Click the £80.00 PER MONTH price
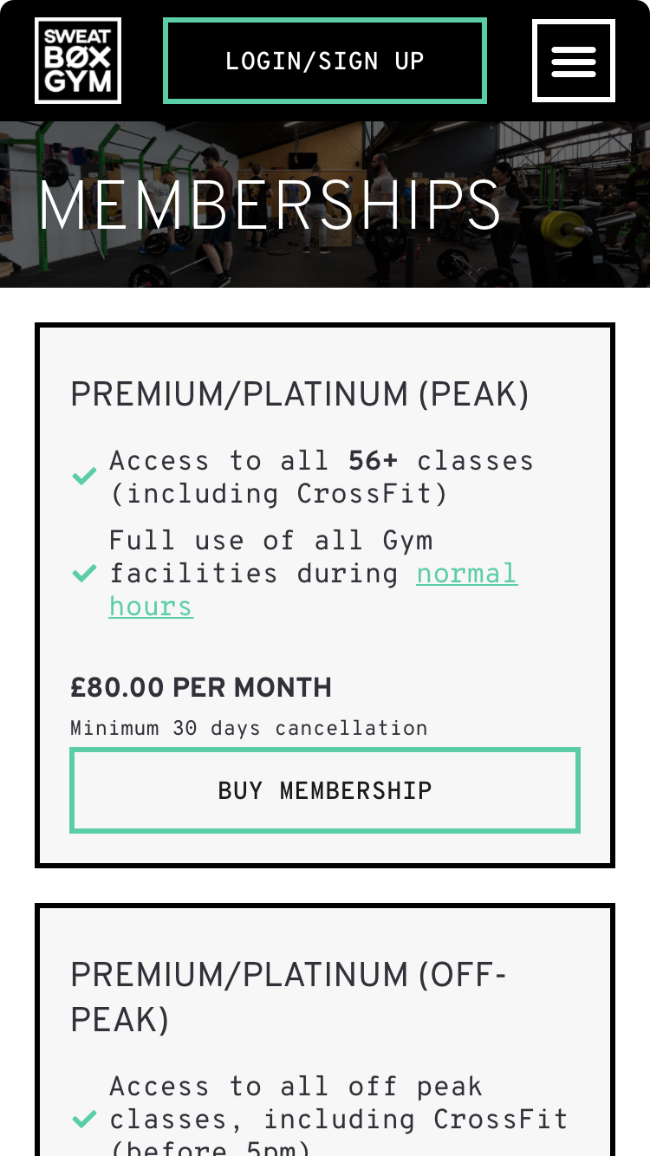650x1156 pixels. pyautogui.click(x=201, y=688)
